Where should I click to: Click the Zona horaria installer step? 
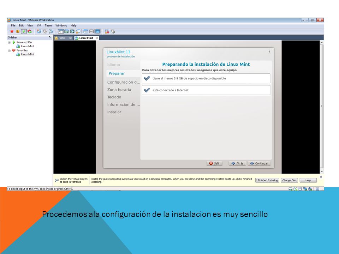(119, 90)
